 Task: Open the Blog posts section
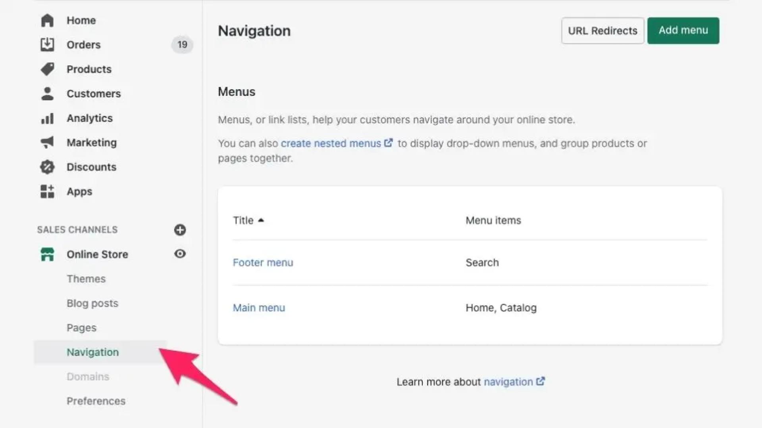(x=92, y=303)
